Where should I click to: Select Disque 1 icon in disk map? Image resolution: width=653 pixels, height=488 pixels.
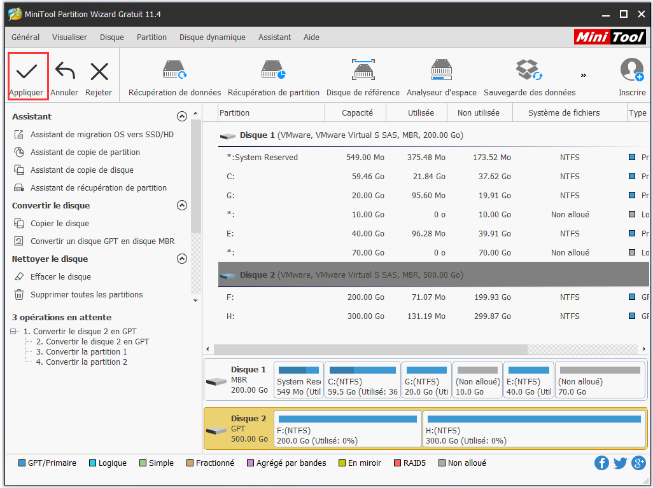216,382
